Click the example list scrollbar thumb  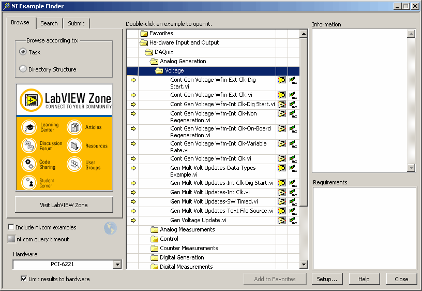point(304,122)
